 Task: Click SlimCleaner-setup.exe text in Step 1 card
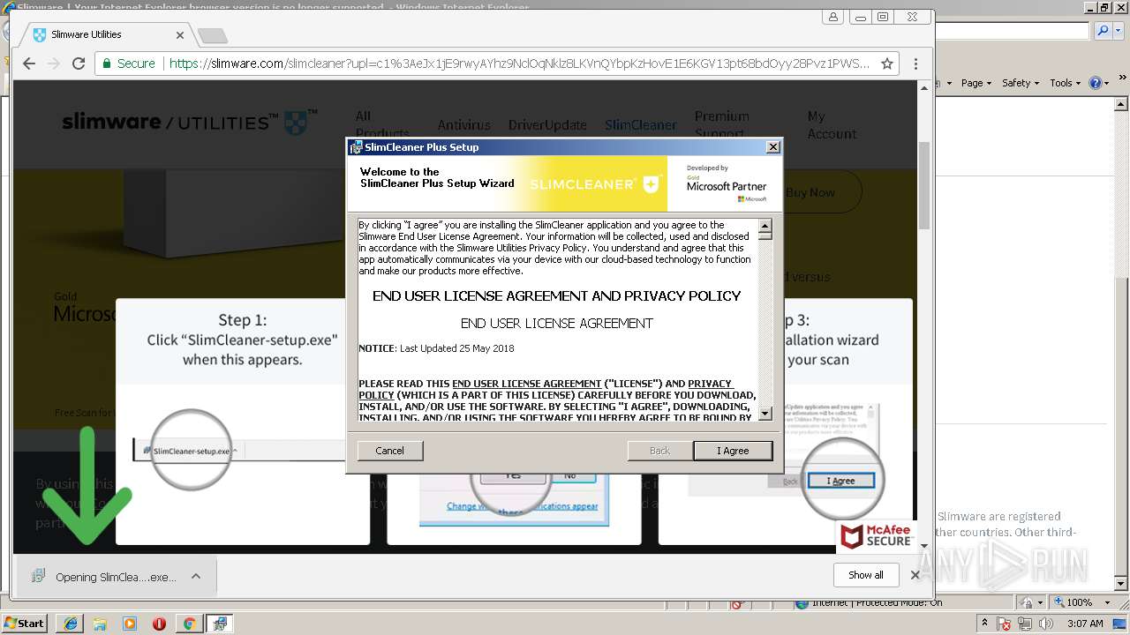tap(192, 451)
